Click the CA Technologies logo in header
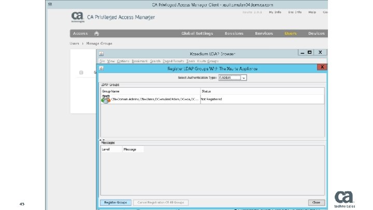The width and height of the screenshot is (373, 210). coord(78,17)
